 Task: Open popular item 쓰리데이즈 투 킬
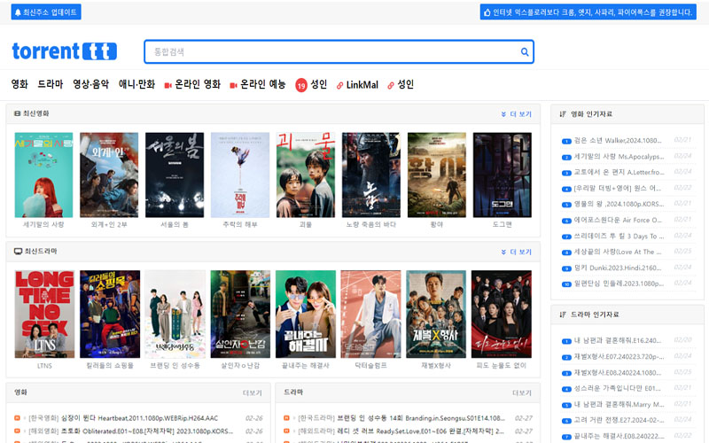click(619, 236)
